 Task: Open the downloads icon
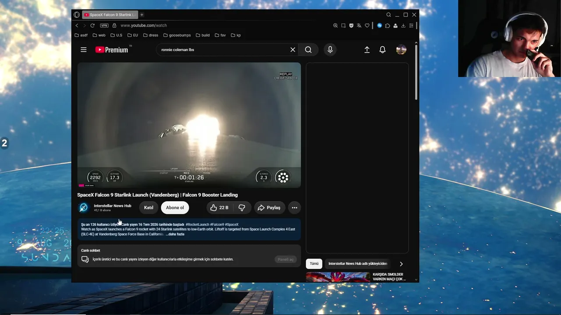click(403, 26)
